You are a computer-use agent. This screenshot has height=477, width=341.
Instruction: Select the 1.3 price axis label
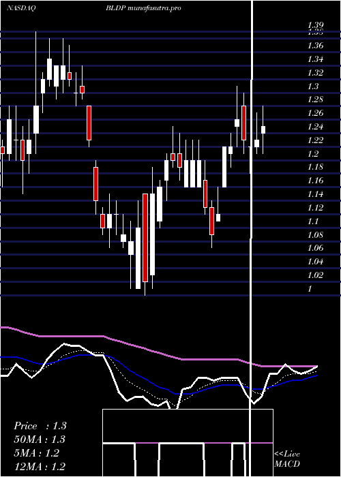pos(313,87)
